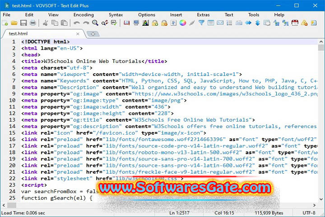
Task: Open find and replace icon
Action: [x=105, y=23]
